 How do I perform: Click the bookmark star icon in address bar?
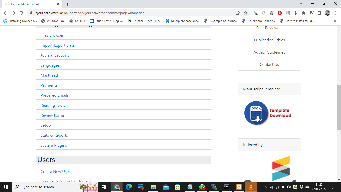(246, 13)
